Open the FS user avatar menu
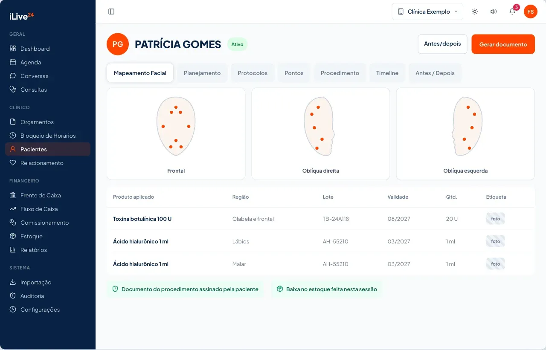This screenshot has width=546, height=350. (x=531, y=12)
